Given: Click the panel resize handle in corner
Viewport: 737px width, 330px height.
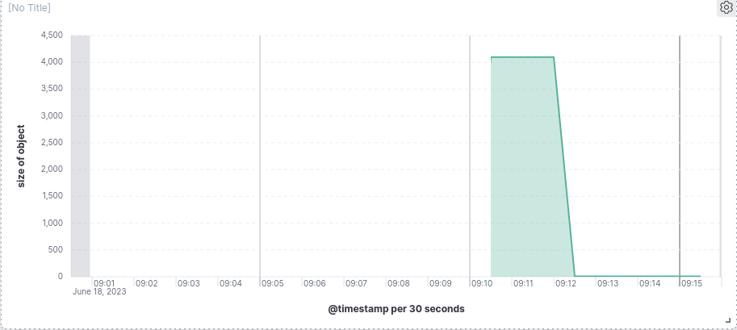Looking at the screenshot, I should tap(727, 320).
